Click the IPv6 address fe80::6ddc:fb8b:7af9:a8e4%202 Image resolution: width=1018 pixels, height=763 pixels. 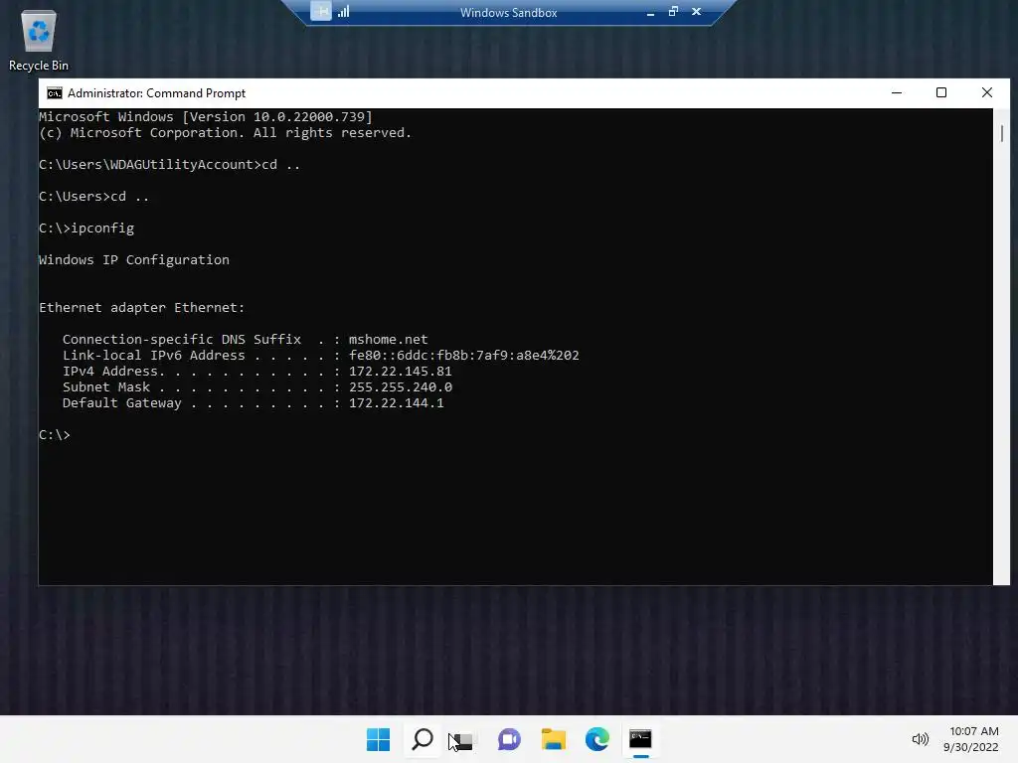tap(463, 356)
